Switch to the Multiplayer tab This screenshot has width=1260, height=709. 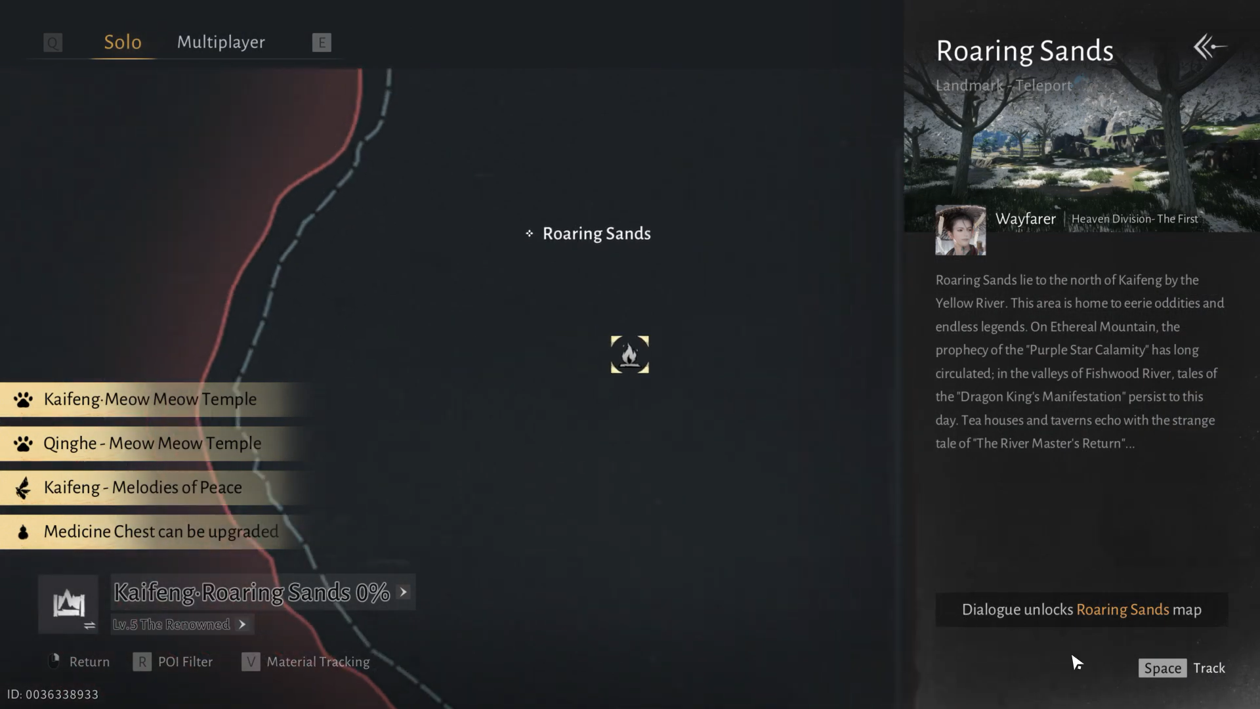click(x=221, y=42)
